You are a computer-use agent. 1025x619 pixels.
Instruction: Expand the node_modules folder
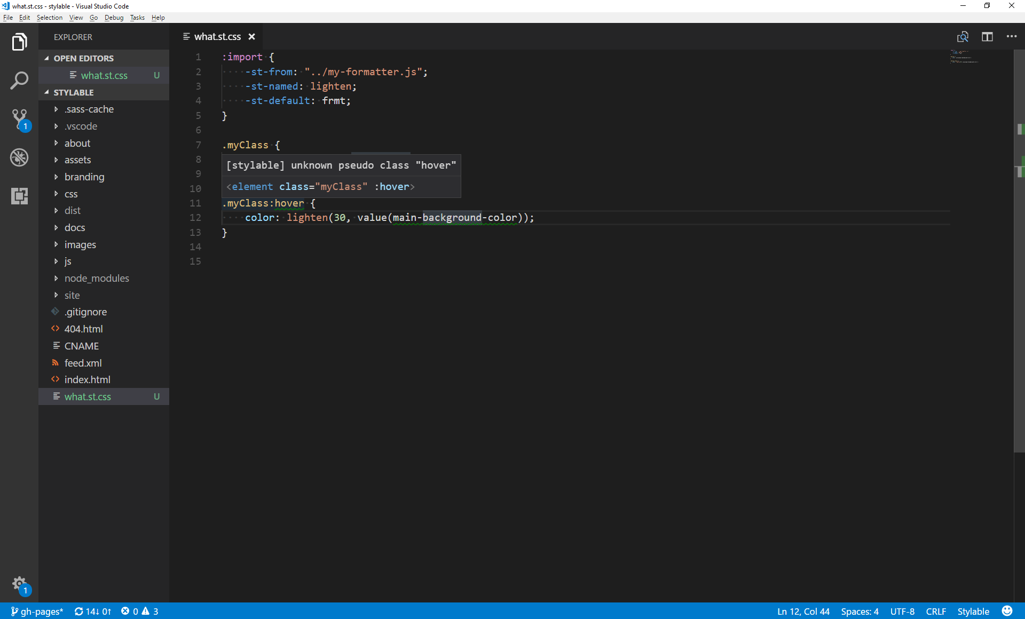click(97, 278)
